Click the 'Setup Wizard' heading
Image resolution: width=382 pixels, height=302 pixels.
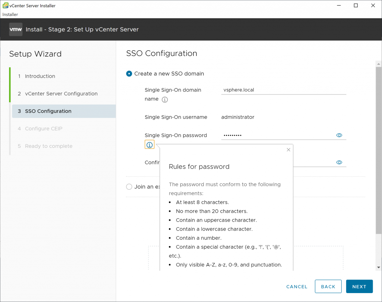[x=35, y=54]
